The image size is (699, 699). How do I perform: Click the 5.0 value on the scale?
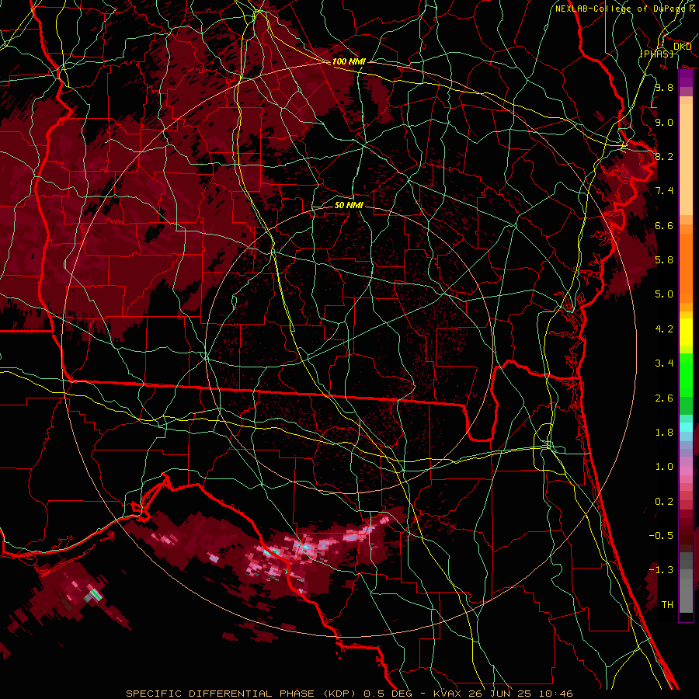click(x=664, y=294)
